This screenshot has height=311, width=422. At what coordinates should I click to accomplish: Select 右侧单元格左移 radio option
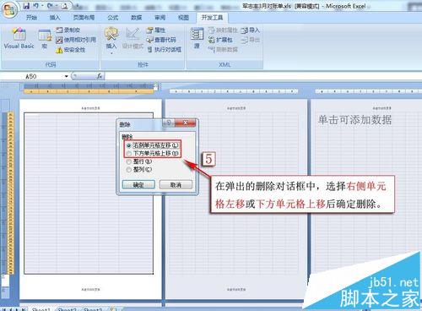pos(152,145)
